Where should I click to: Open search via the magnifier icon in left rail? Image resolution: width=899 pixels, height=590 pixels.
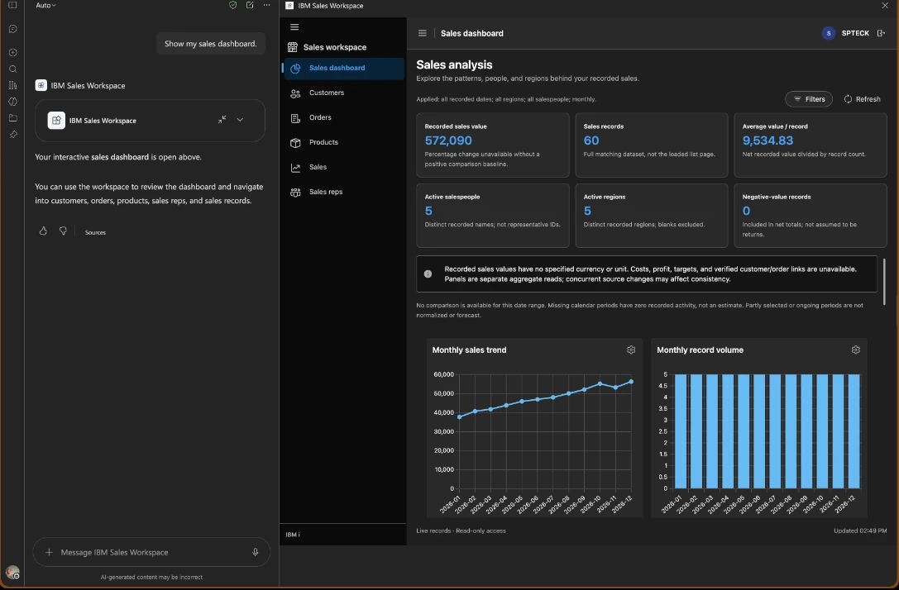(12, 69)
